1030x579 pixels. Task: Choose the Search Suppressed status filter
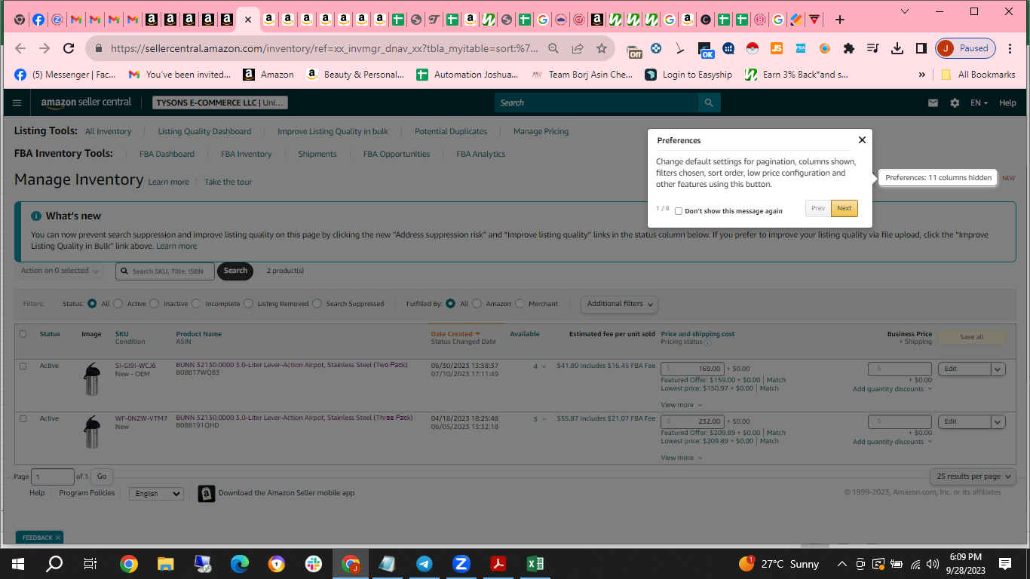pyautogui.click(x=317, y=304)
